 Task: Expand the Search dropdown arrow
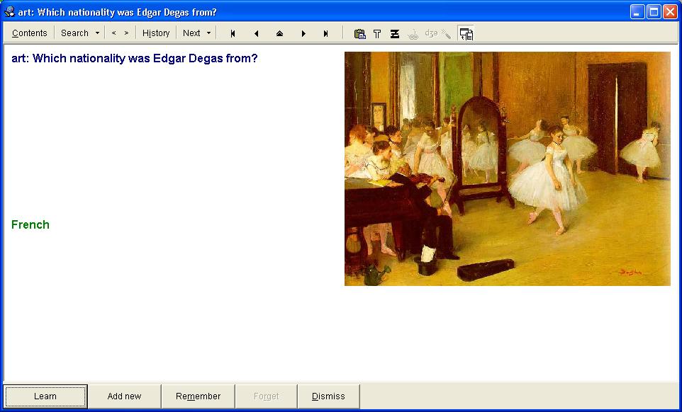point(97,33)
